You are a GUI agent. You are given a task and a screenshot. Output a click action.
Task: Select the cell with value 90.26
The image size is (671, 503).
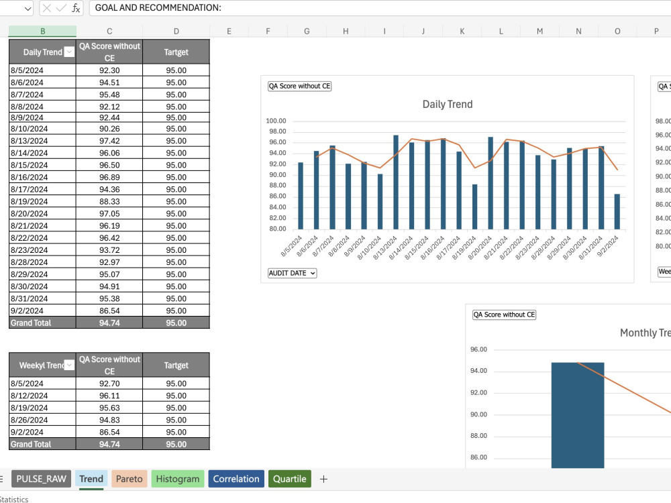coord(109,129)
